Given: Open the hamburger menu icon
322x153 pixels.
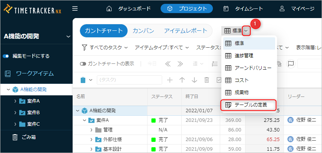Looking at the screenshot, I should (75, 8).
